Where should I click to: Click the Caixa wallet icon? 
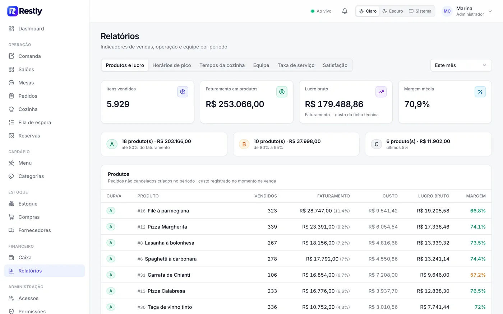coord(11,258)
